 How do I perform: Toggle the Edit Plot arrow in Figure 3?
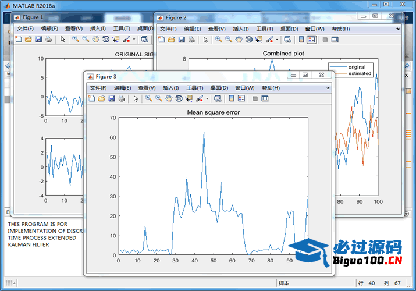coord(136,99)
